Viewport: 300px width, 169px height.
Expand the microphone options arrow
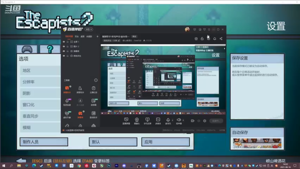tap(172, 120)
